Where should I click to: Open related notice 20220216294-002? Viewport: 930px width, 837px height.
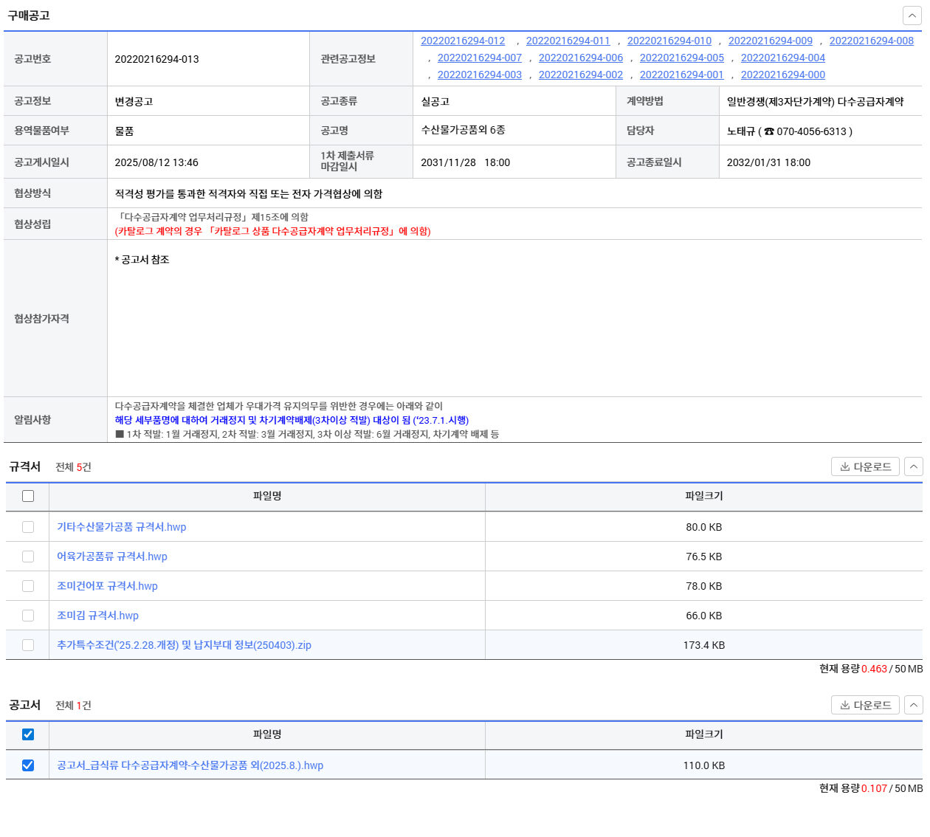581,75
